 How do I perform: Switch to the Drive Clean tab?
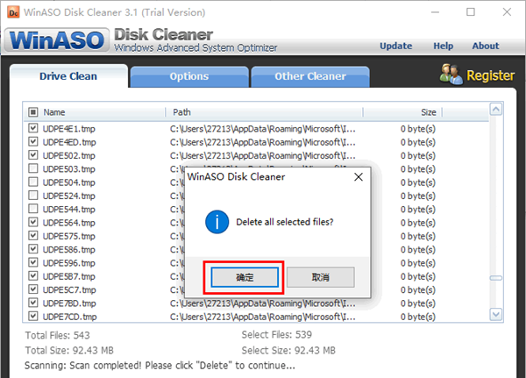tap(68, 76)
